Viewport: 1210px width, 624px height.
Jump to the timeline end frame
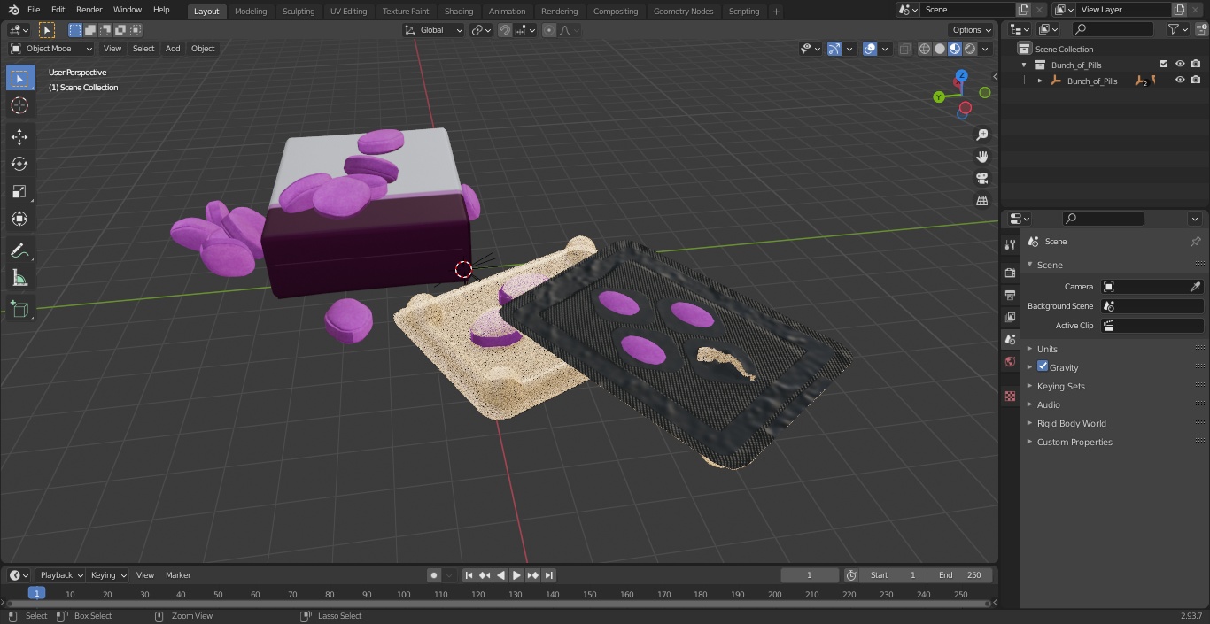[549, 575]
